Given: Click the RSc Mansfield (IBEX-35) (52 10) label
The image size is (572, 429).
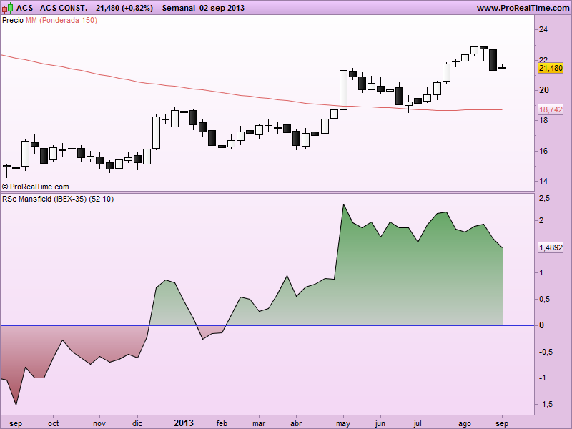Looking at the screenshot, I should (58, 199).
